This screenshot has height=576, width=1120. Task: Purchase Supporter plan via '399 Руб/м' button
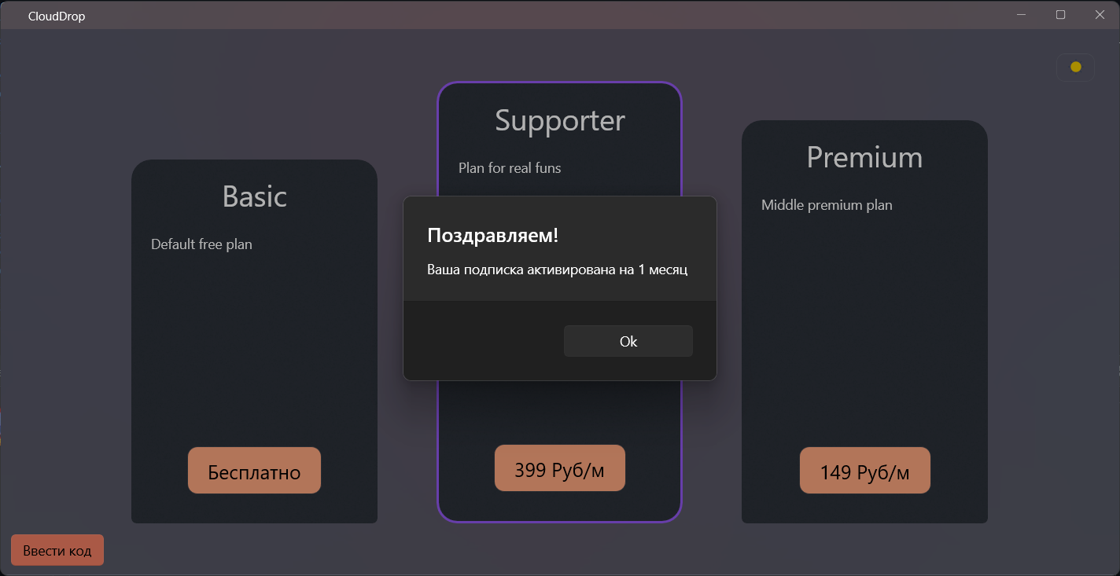point(559,468)
